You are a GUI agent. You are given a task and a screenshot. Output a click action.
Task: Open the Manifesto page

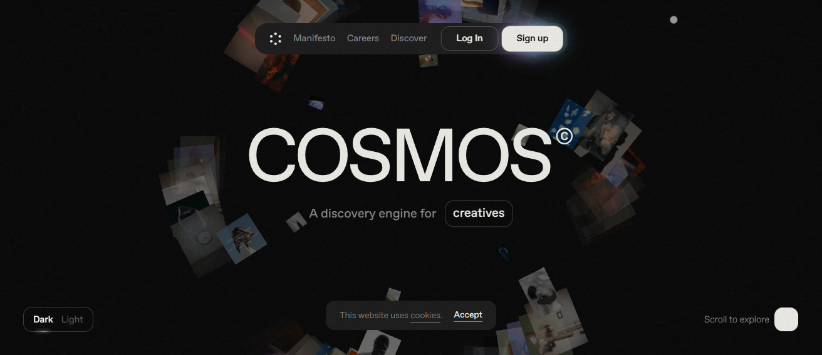(315, 38)
